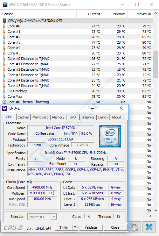Image resolution: width=159 pixels, height=236 pixels.
Task: Click thermometer icon beside Core #4
Action: (x=4, y=48)
